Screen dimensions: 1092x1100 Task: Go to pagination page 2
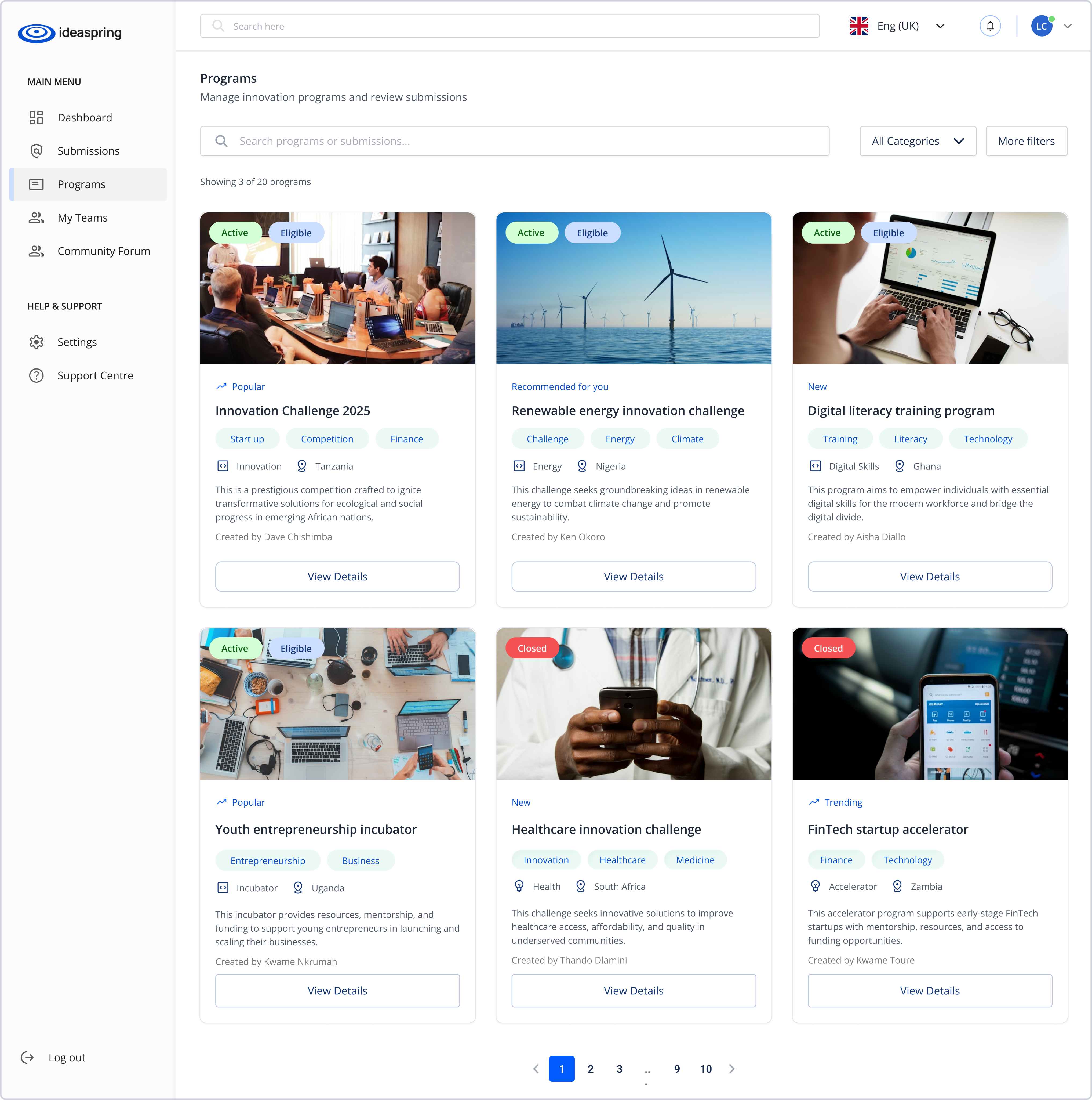tap(591, 1069)
